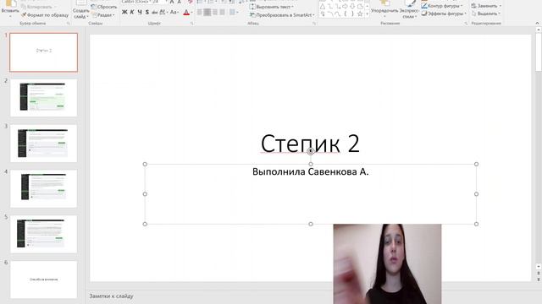Open change case (Aa) menu
This screenshot has height=304, width=542.
pyautogui.click(x=174, y=12)
